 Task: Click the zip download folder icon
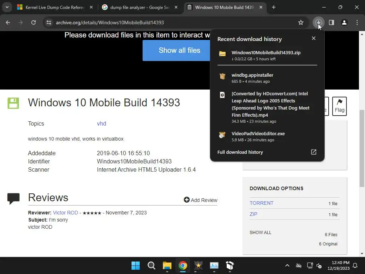click(x=222, y=54)
